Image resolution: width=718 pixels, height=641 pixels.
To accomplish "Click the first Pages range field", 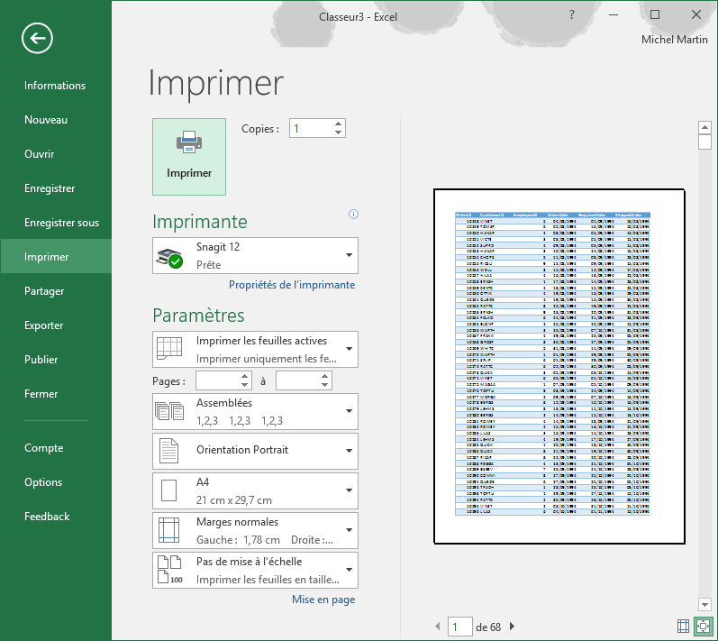I will tap(216, 381).
